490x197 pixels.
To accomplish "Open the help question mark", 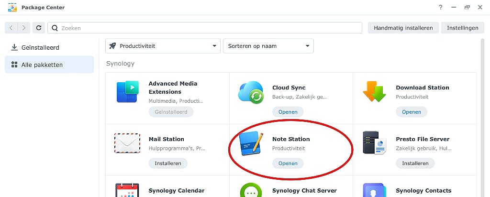I will click(x=440, y=7).
